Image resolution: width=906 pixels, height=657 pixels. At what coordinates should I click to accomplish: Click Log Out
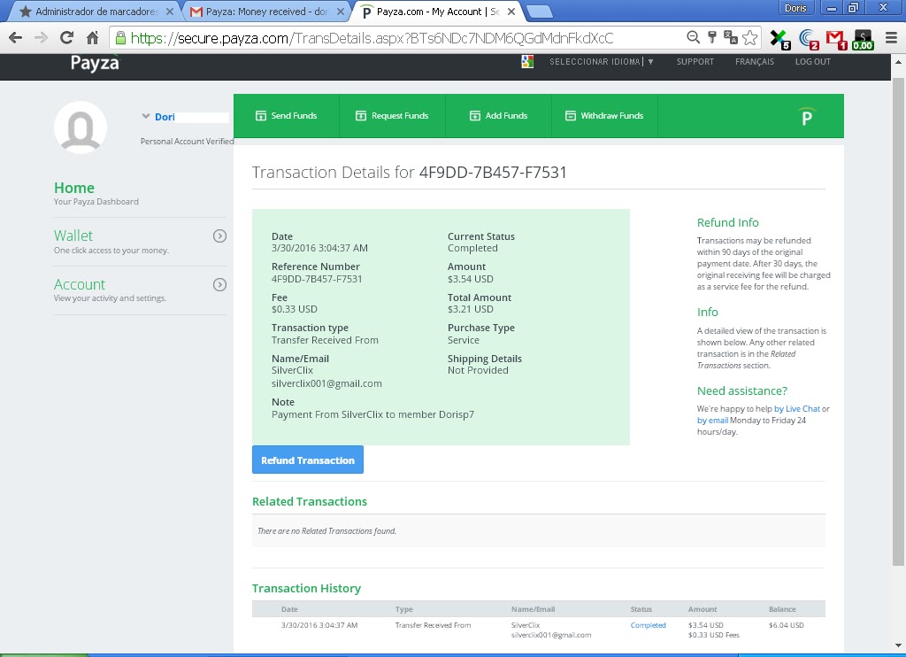point(812,61)
